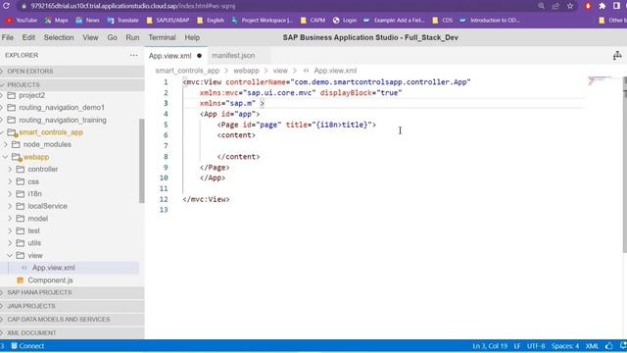Click the share page icon in address bar
Image resolution: width=627 pixels, height=353 pixels.
pos(555,6)
